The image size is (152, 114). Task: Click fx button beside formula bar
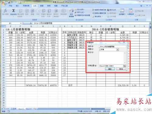[x=31, y=23]
